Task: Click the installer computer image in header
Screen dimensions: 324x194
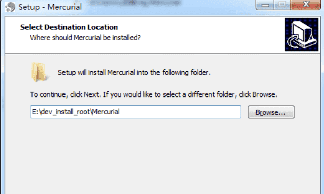Action: click(x=302, y=35)
